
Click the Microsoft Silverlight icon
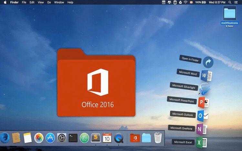pyautogui.click(x=204, y=89)
